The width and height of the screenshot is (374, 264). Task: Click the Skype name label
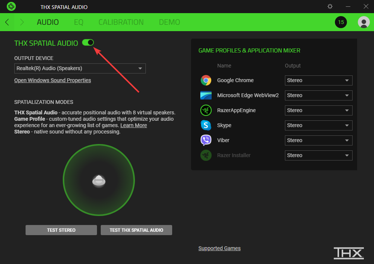[224, 126]
